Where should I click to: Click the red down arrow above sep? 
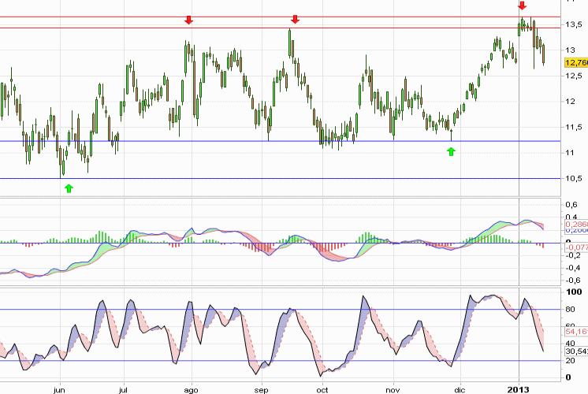pyautogui.click(x=295, y=20)
